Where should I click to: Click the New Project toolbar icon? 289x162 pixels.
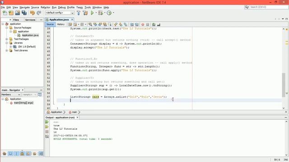pos(11,13)
